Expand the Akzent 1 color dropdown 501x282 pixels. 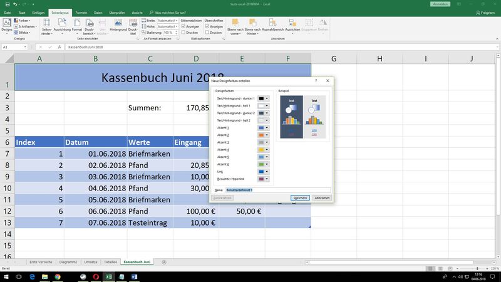[x=267, y=128]
